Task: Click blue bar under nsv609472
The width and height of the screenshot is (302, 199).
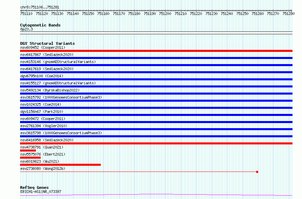Action: [x=156, y=122]
